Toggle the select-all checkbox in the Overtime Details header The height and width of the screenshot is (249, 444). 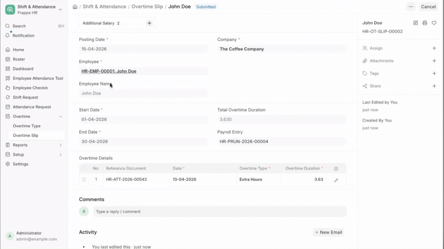84,168
